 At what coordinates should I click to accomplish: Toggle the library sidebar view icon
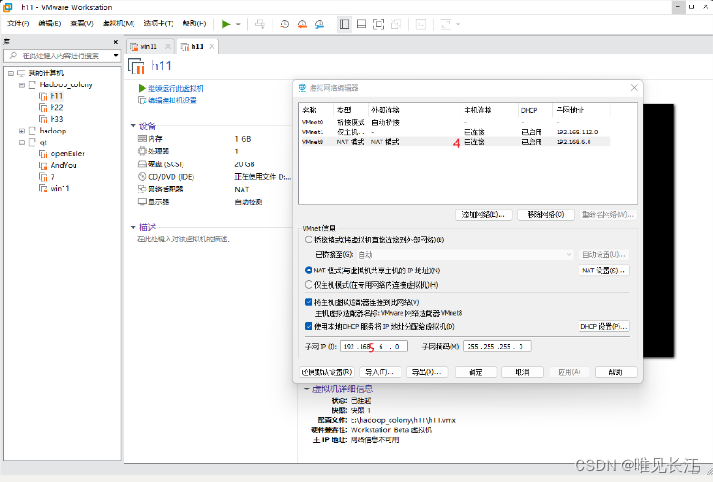click(x=344, y=25)
